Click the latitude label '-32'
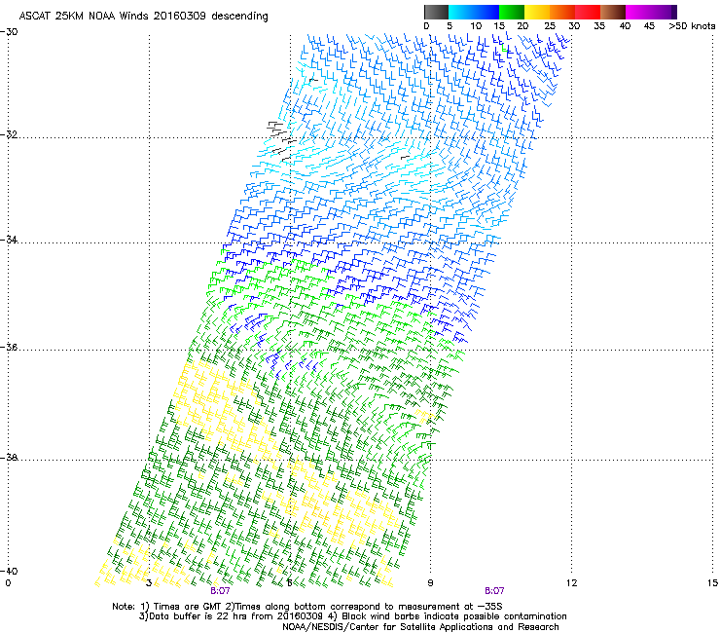720x633 pixels. (x=9, y=134)
